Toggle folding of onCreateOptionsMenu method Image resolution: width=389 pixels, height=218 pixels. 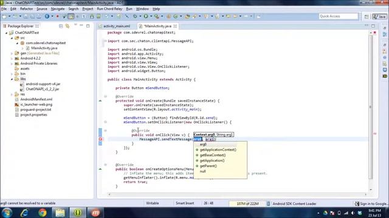coord(105,165)
